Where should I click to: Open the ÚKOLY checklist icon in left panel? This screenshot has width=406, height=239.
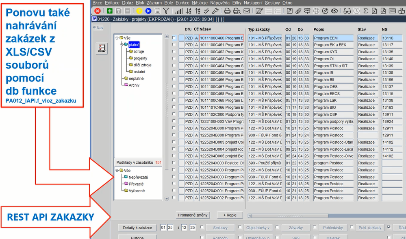[102, 48]
